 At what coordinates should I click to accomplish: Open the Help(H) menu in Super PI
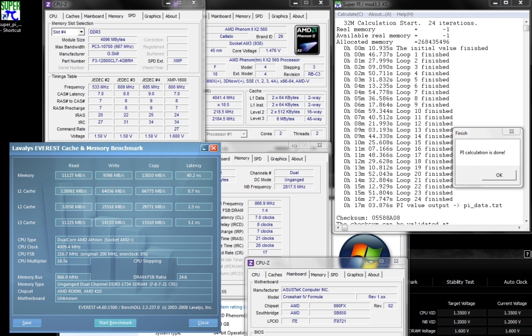pyautogui.click(x=405, y=14)
